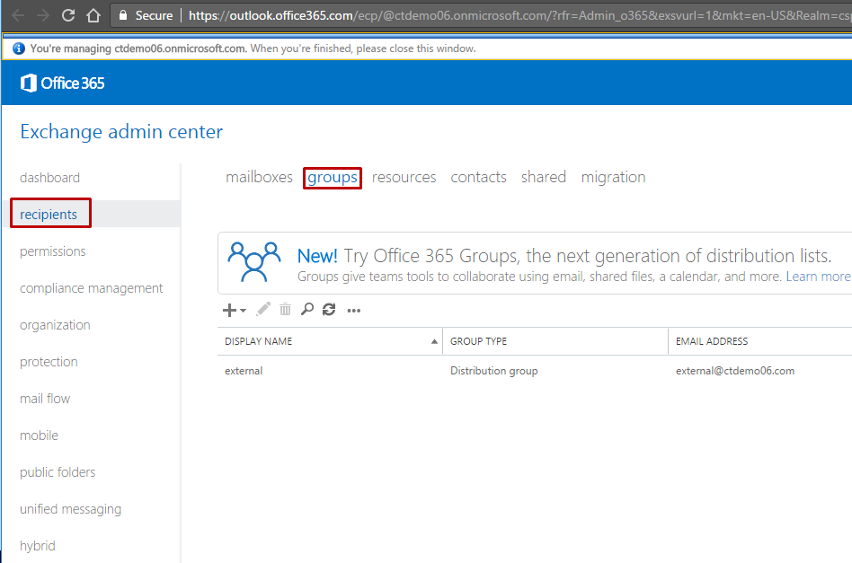This screenshot has width=852, height=563.
Task: Open mail flow section
Action: point(45,399)
